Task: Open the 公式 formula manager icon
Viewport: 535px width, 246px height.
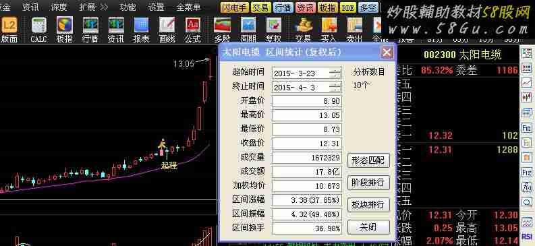Action: pos(192,30)
